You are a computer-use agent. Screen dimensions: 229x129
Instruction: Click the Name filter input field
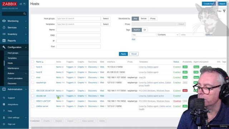click(78, 30)
